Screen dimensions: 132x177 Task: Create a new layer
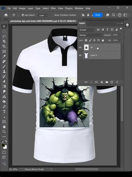pos(112,82)
